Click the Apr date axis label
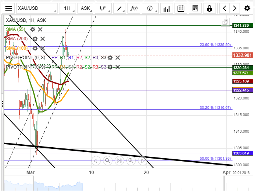Screen dimensions: 255x194 click(226, 172)
